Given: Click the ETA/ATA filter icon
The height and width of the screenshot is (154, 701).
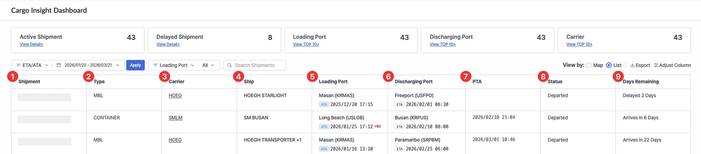Looking at the screenshot, I should [18, 65].
